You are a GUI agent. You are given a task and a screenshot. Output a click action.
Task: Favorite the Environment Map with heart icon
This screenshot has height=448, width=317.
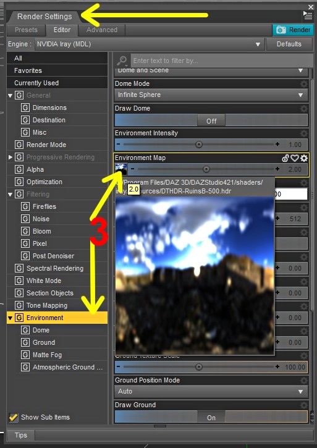point(295,158)
